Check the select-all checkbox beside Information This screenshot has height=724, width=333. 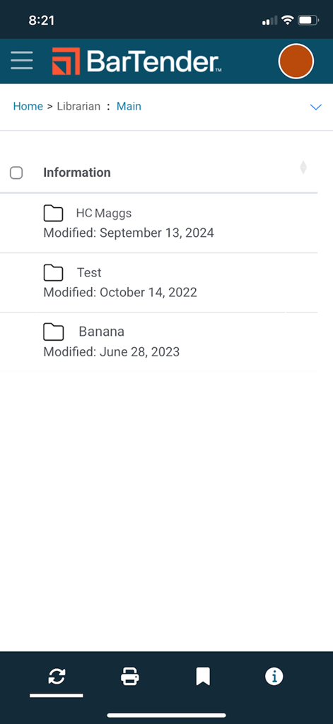pos(16,173)
